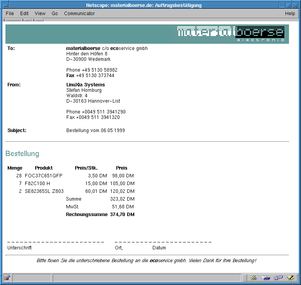This screenshot has width=301, height=285.
Task: Expand the leftmost collapsed toolbar tab
Action: point(12,20)
